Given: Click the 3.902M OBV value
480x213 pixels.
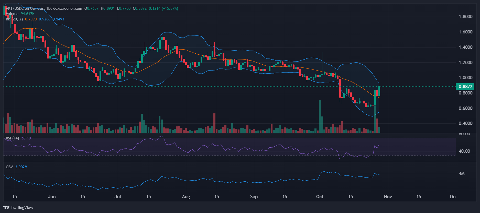Looking at the screenshot, I should coord(21,167).
